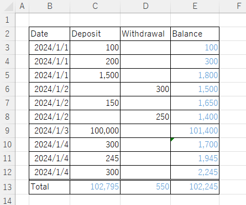Select balance value 1,500

(x=195, y=89)
